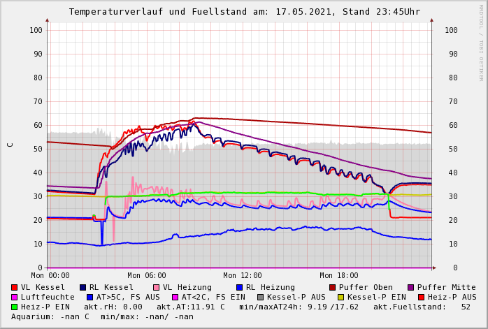488x329 pixels.
Task: Click the Mon 12:00 x-axis label
Action: coord(243,276)
